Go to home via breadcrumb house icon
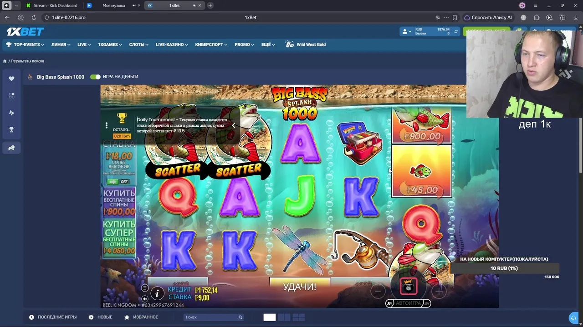This screenshot has width=583, height=327. coord(5,61)
